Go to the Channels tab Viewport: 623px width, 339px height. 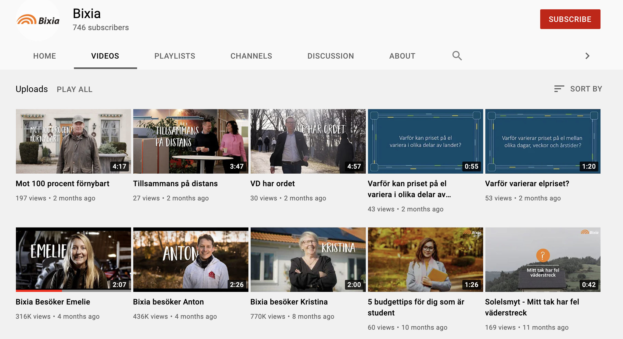click(251, 56)
